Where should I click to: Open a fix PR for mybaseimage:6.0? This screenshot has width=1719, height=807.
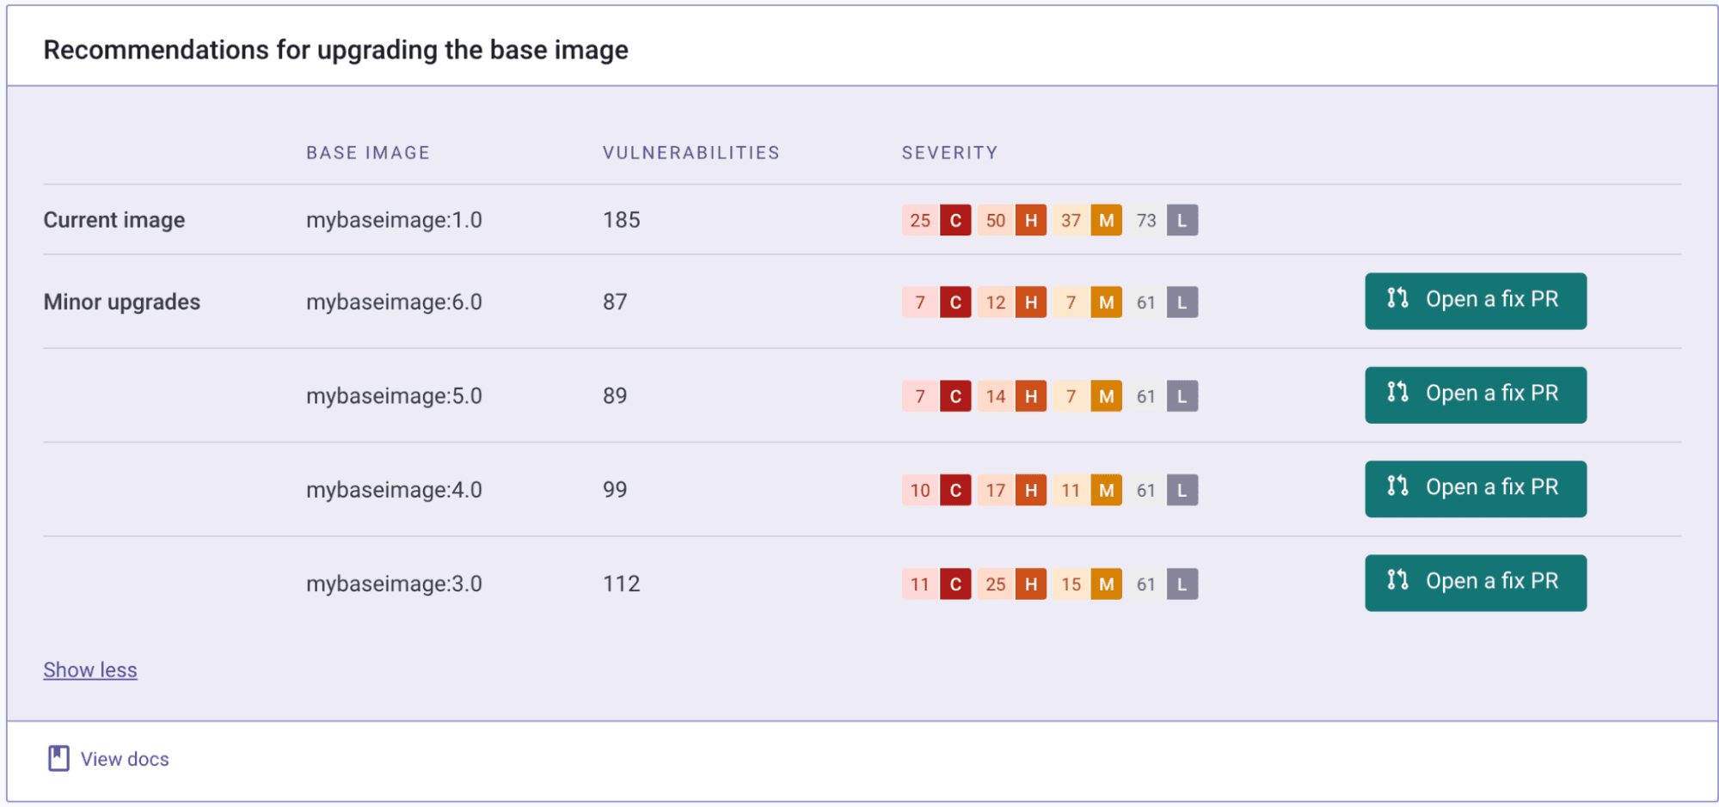(x=1476, y=301)
